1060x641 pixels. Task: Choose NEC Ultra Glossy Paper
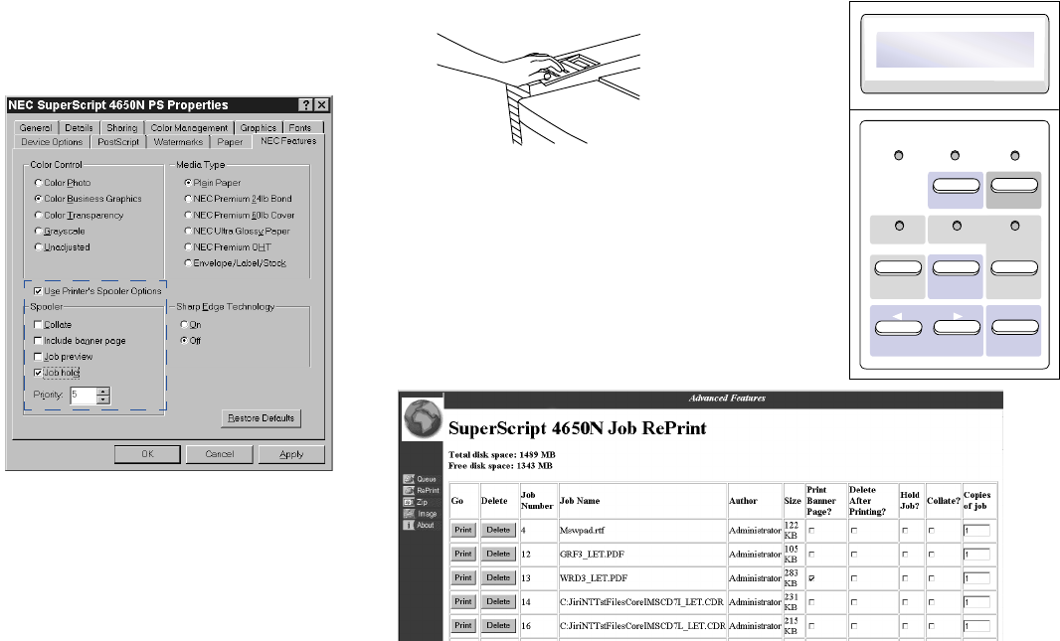188,231
